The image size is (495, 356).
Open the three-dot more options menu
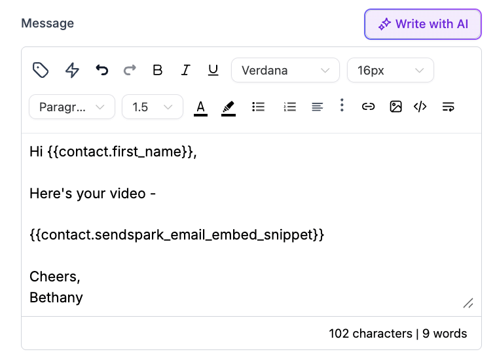click(342, 105)
